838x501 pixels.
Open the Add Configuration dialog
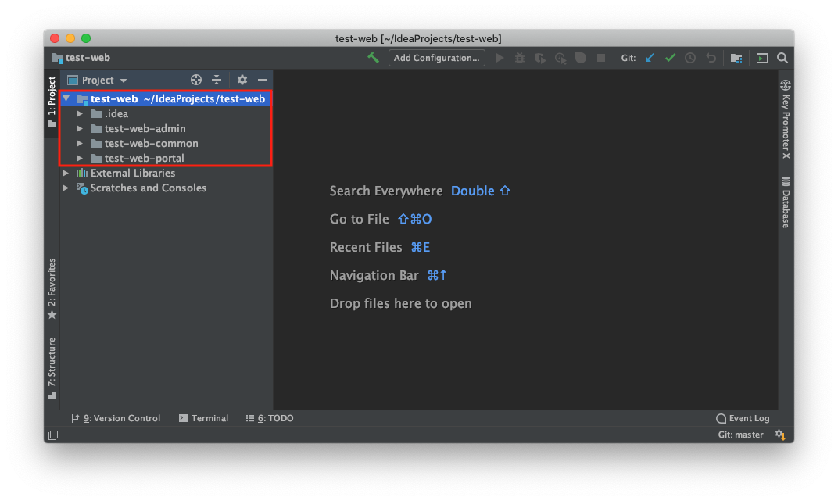[437, 58]
